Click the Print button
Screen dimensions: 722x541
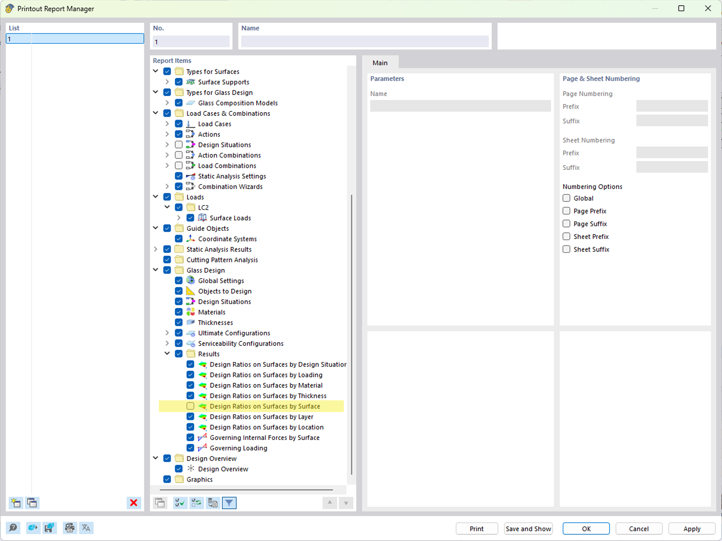click(477, 528)
